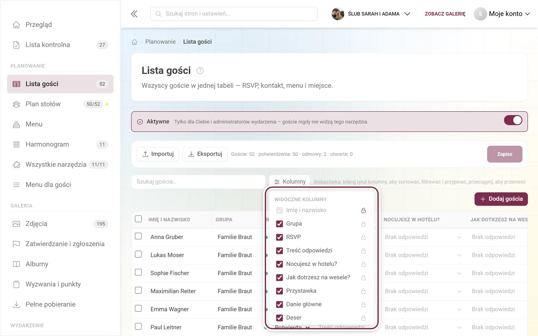Viewport: 538px width, 336px height.
Task: Click the Planowanie breadcrumb link
Action: coord(160,42)
